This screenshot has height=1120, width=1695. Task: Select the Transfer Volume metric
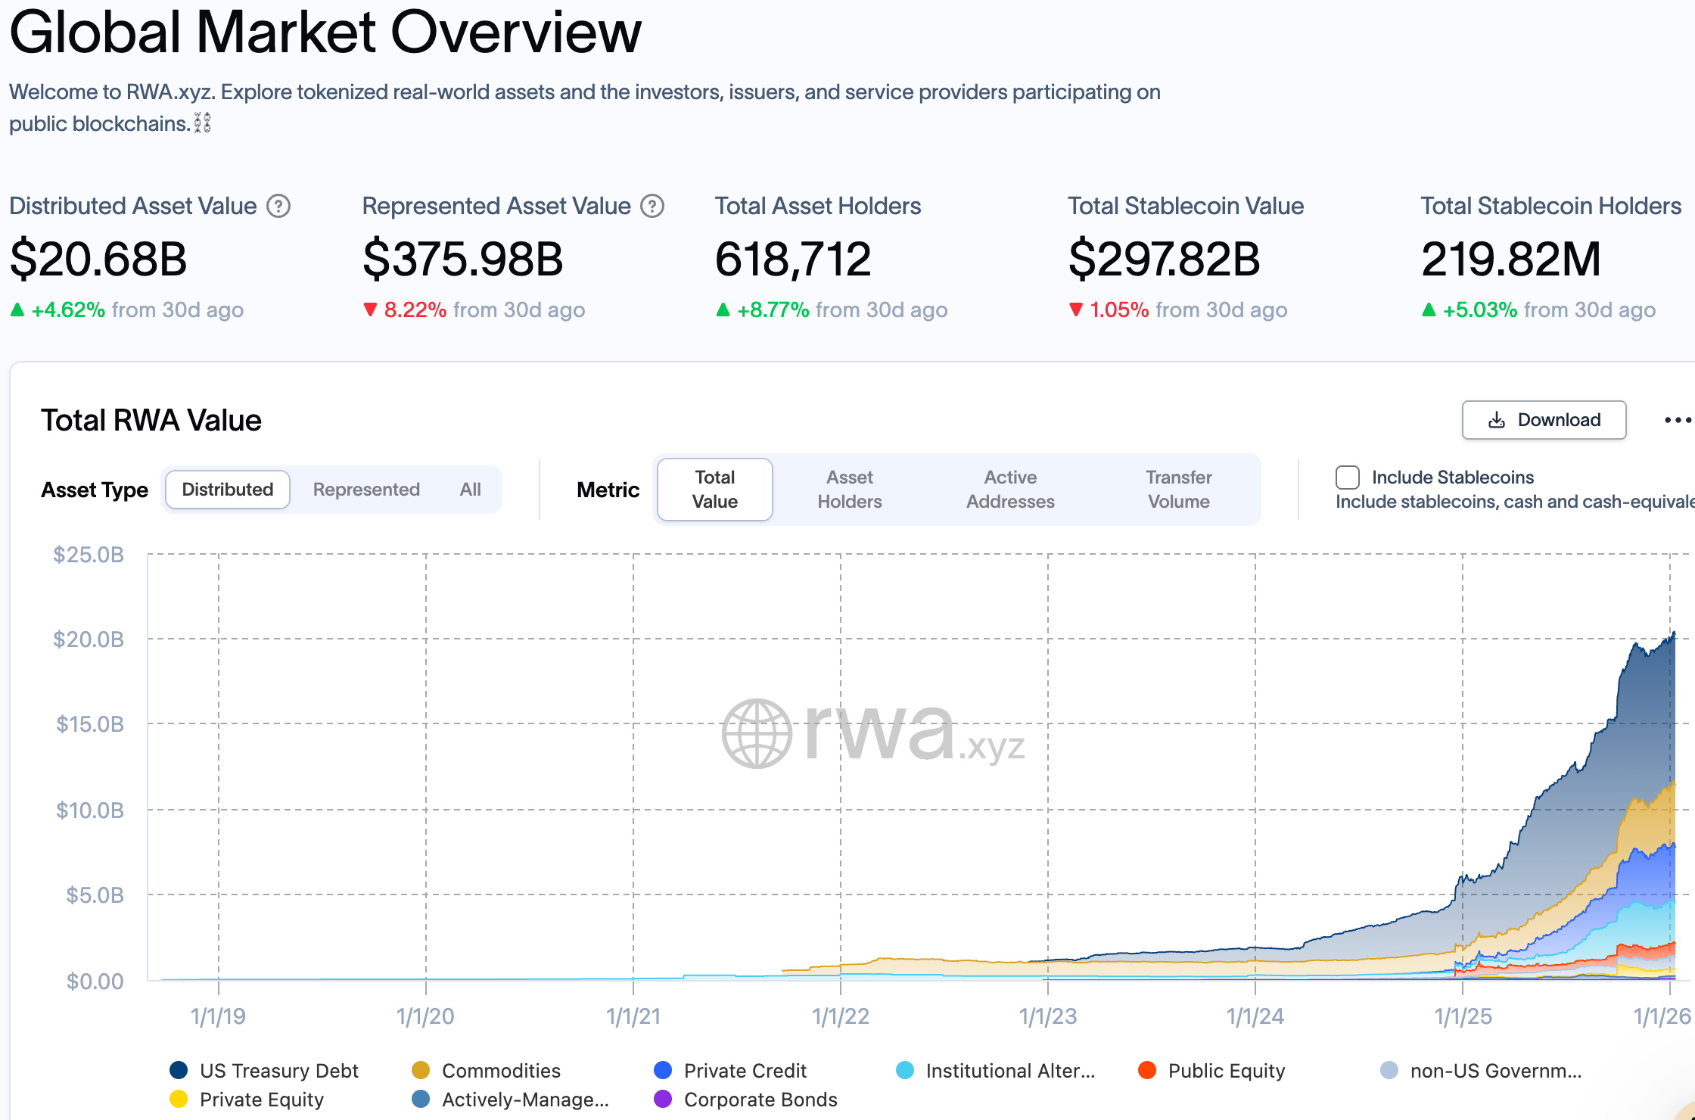tap(1178, 490)
